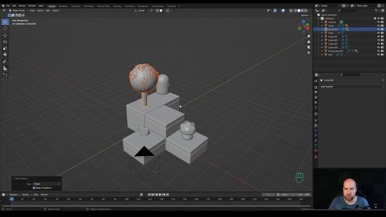This screenshot has height=217, width=386.
Task: Select the Cursor tool
Action: click(x=5, y=28)
